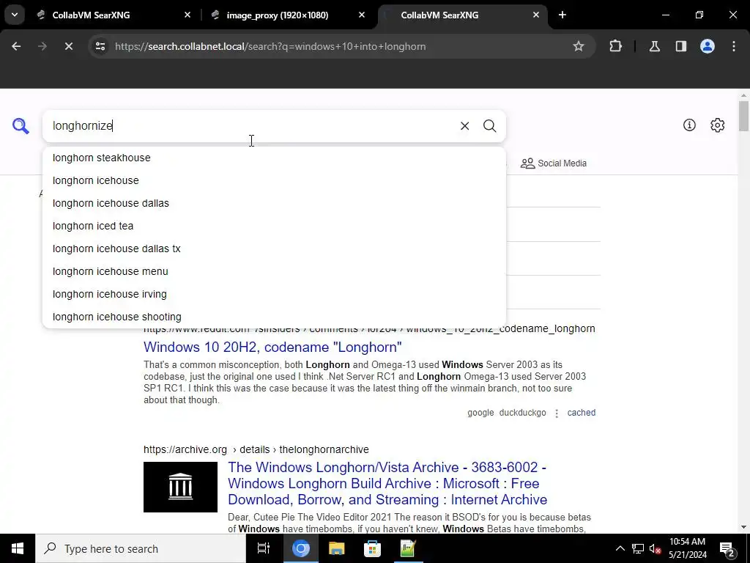Open a new browser tab
Viewport: 750px width, 563px height.
pos(562,15)
